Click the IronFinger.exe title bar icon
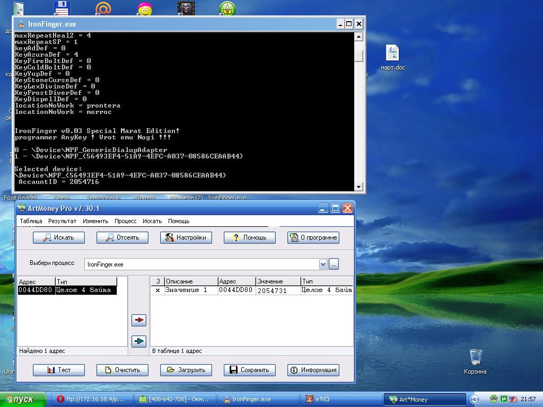The image size is (543, 407). tap(21, 24)
